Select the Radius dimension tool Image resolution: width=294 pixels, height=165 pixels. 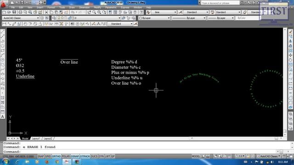[x=25, y=24]
